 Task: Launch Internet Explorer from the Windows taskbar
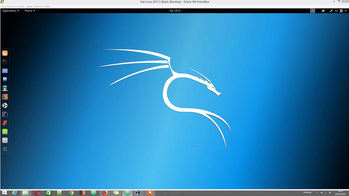tap(14, 193)
